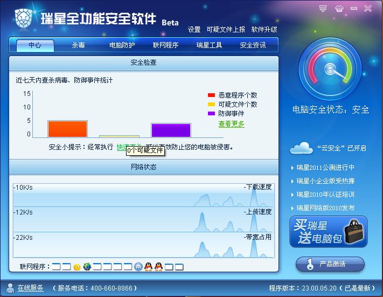Click the purple defense events bar
Image resolution: width=383 pixels, height=297 pixels.
(x=171, y=130)
